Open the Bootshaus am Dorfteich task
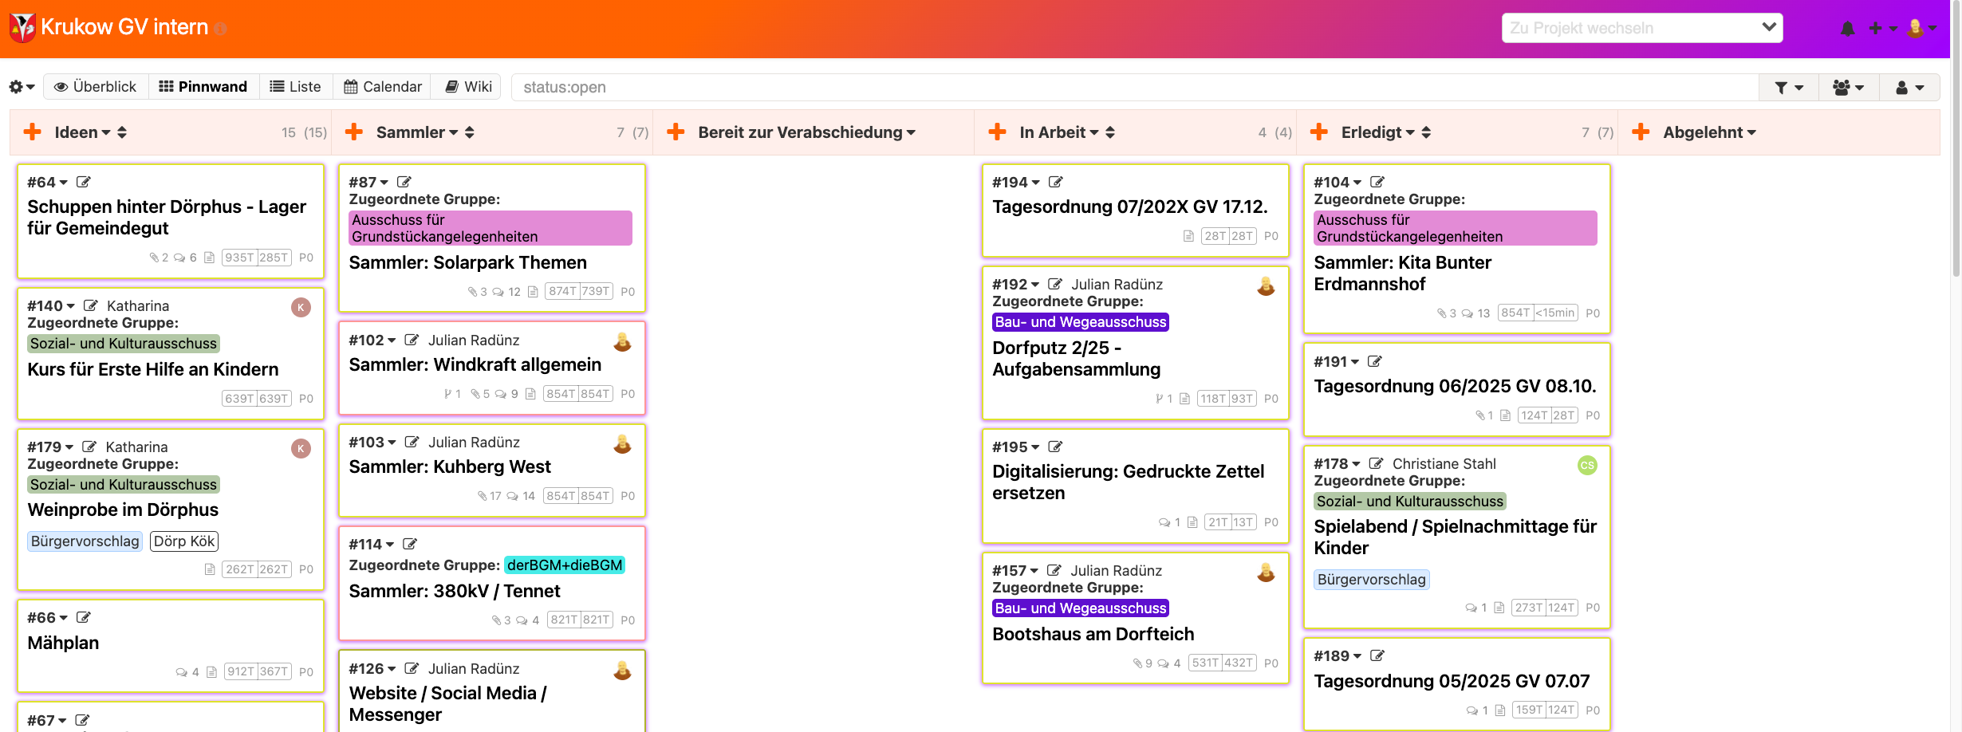 (1093, 635)
